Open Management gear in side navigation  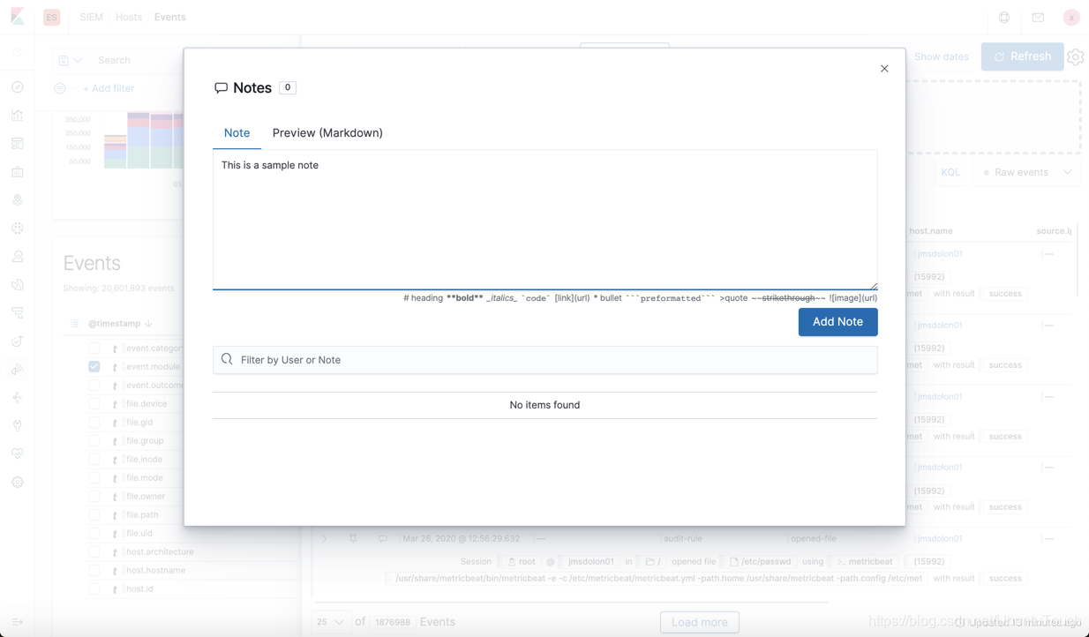point(18,483)
